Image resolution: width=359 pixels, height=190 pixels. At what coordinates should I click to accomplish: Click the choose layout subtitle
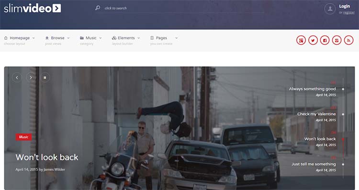pos(14,44)
